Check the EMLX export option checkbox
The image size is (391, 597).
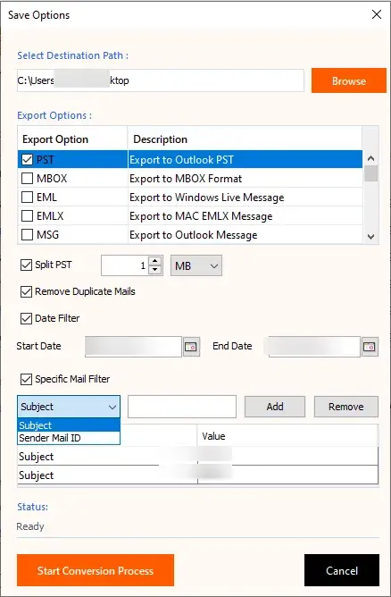pos(27,216)
